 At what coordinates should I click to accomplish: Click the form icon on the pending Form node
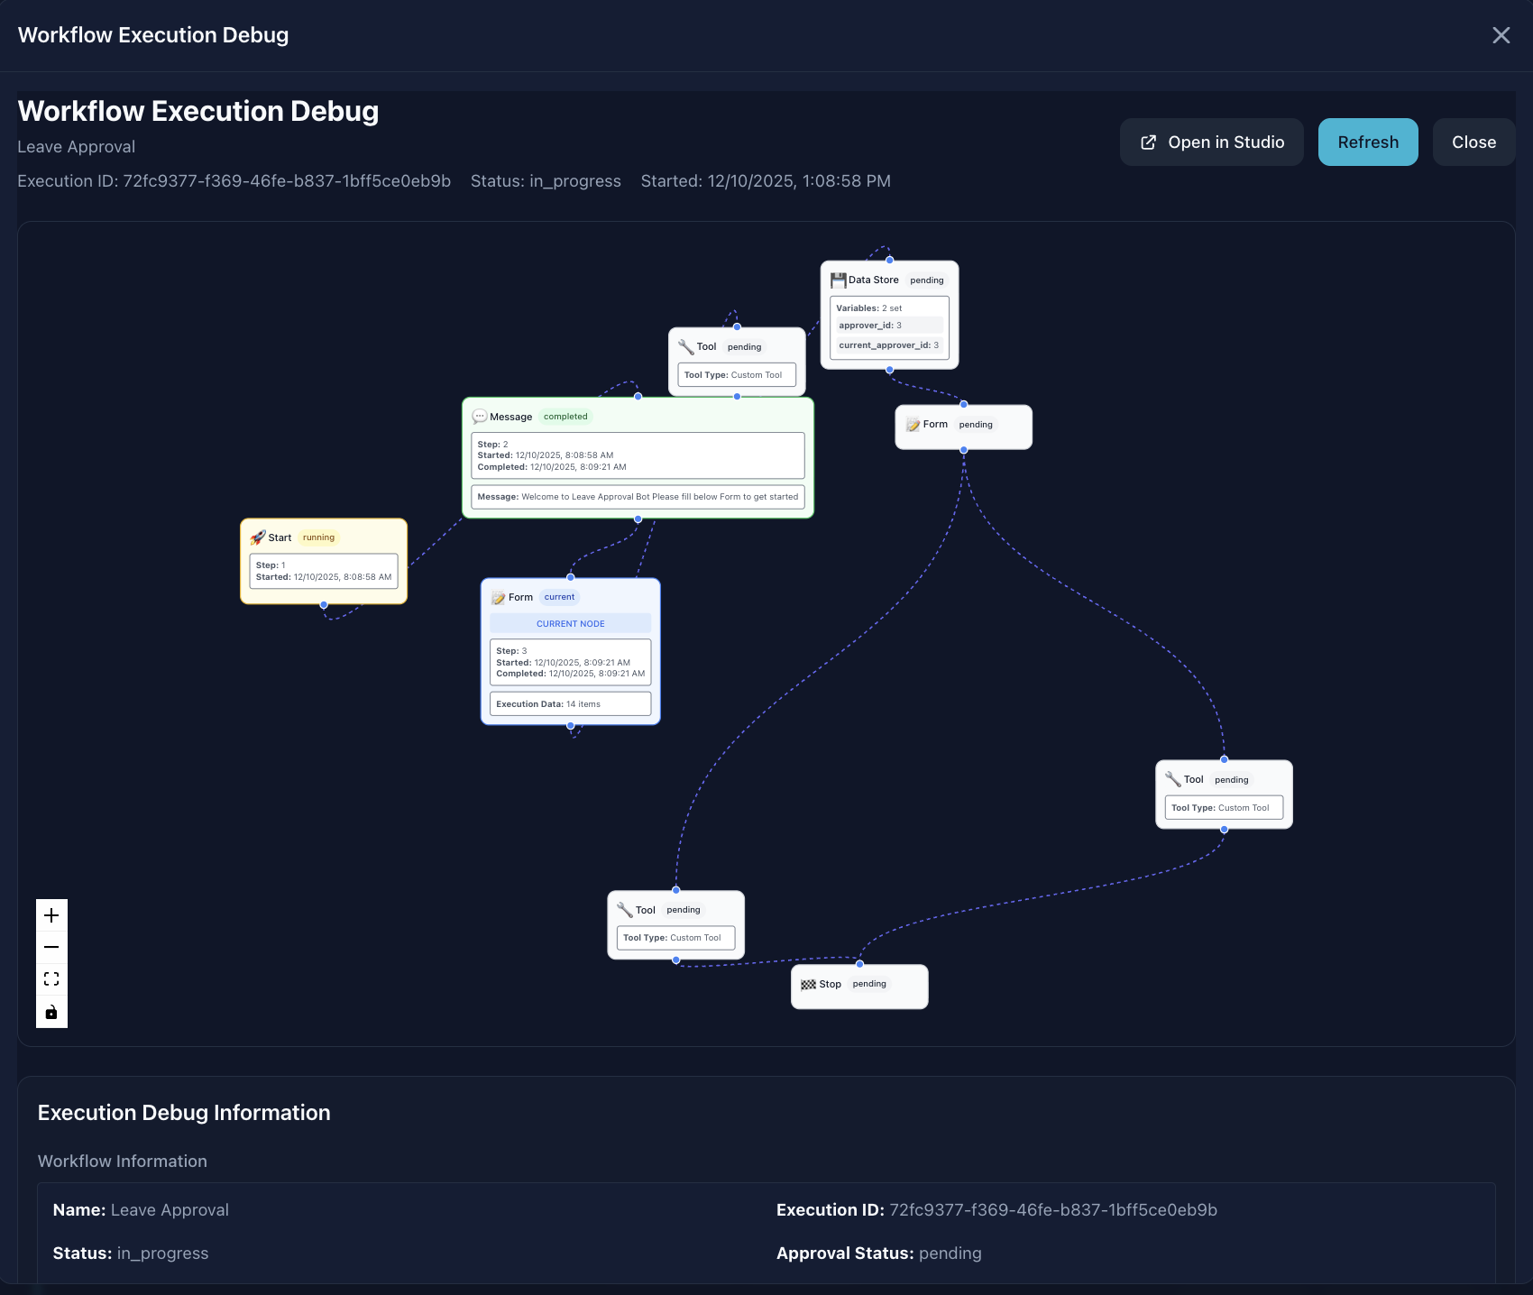coord(912,424)
